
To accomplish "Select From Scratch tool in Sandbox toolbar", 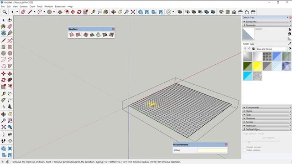I will [x=78, y=35].
